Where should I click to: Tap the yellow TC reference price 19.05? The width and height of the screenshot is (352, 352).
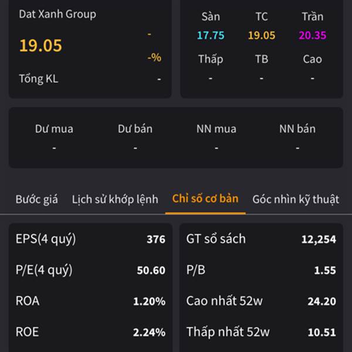click(262, 35)
